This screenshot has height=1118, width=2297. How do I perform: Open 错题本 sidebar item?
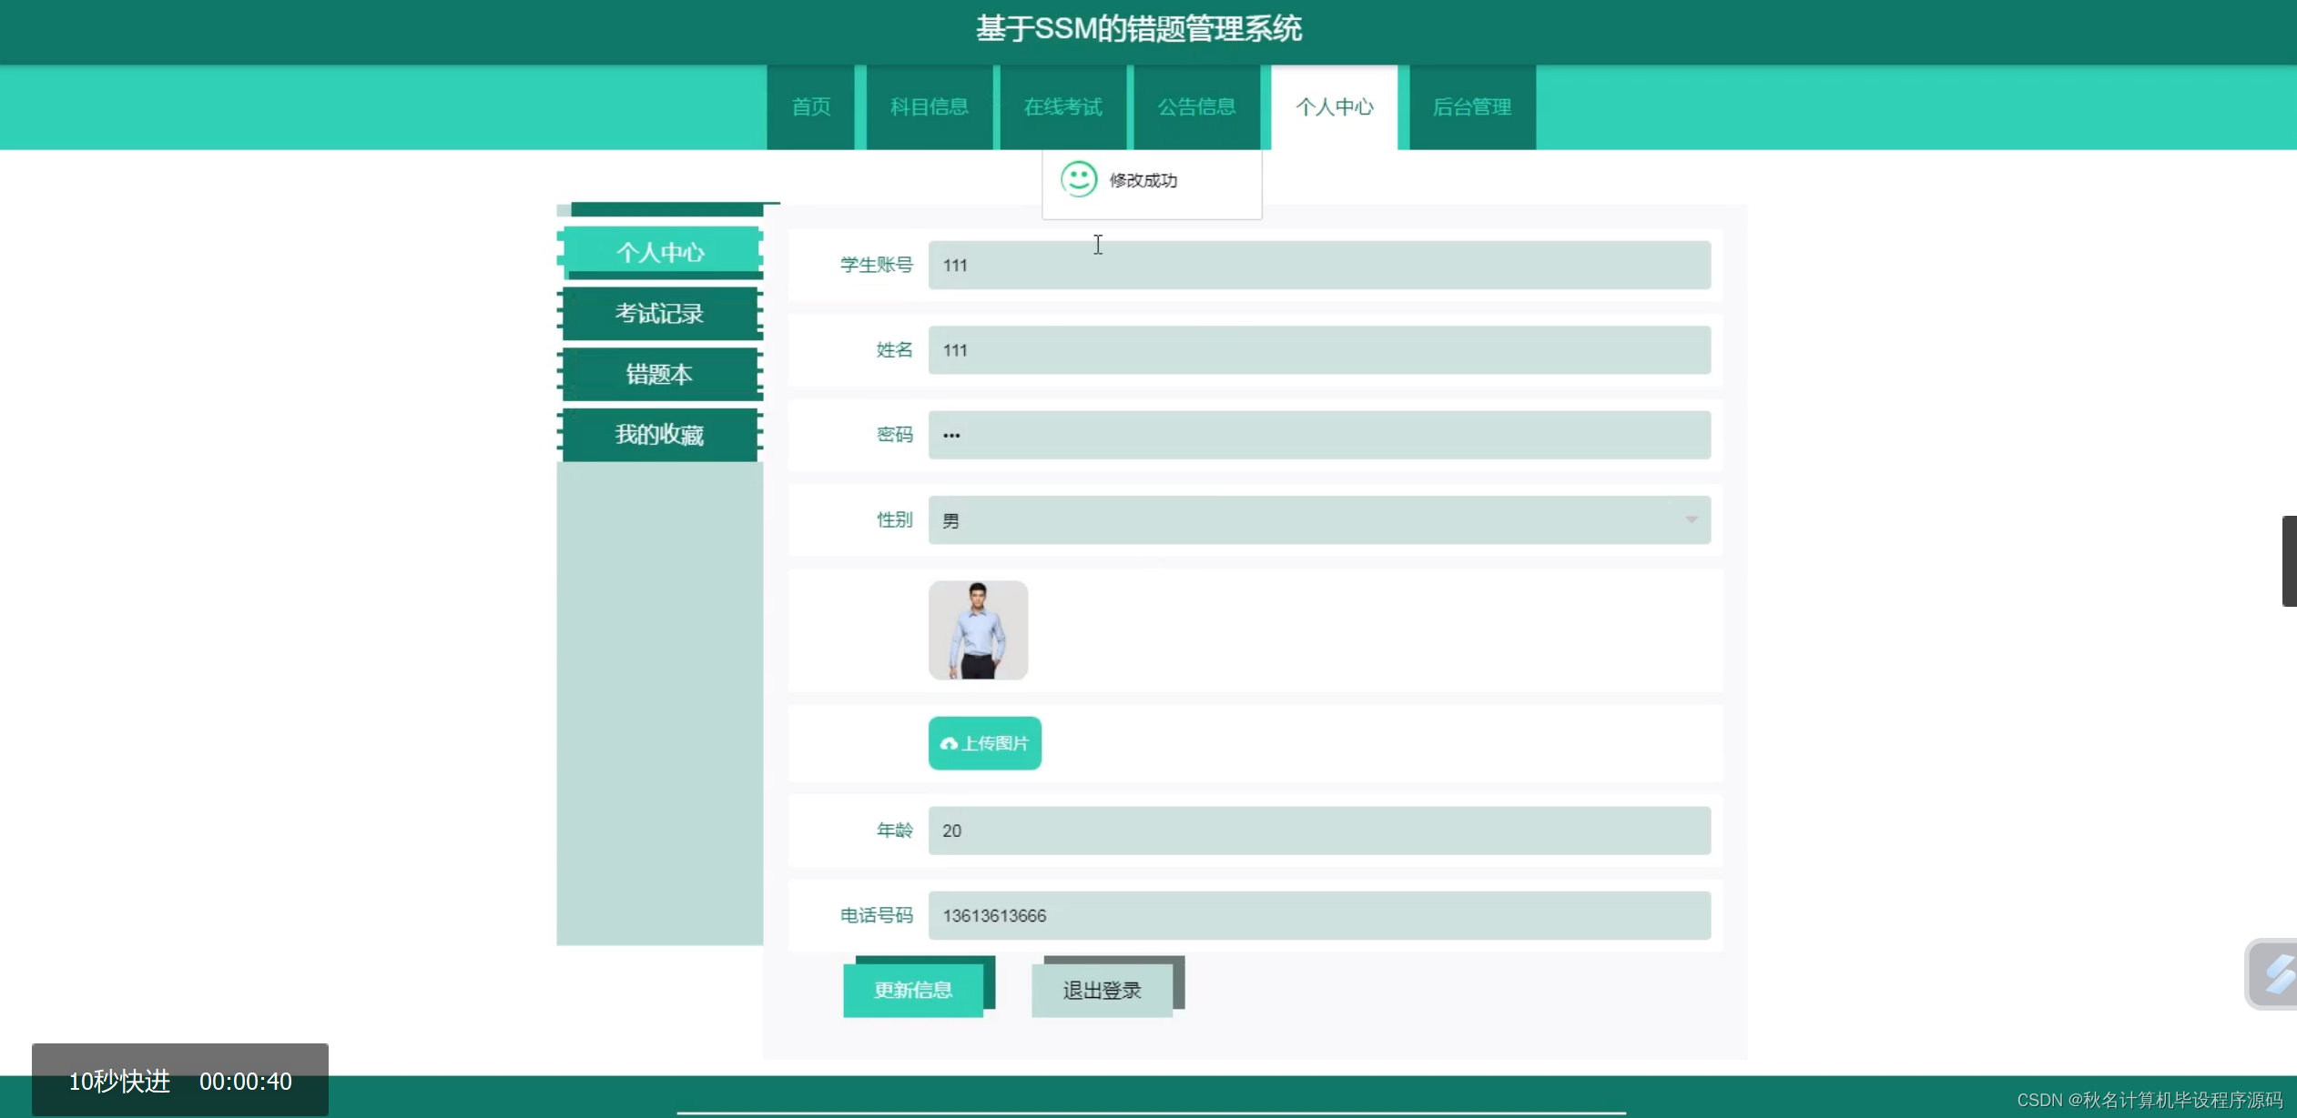659,374
